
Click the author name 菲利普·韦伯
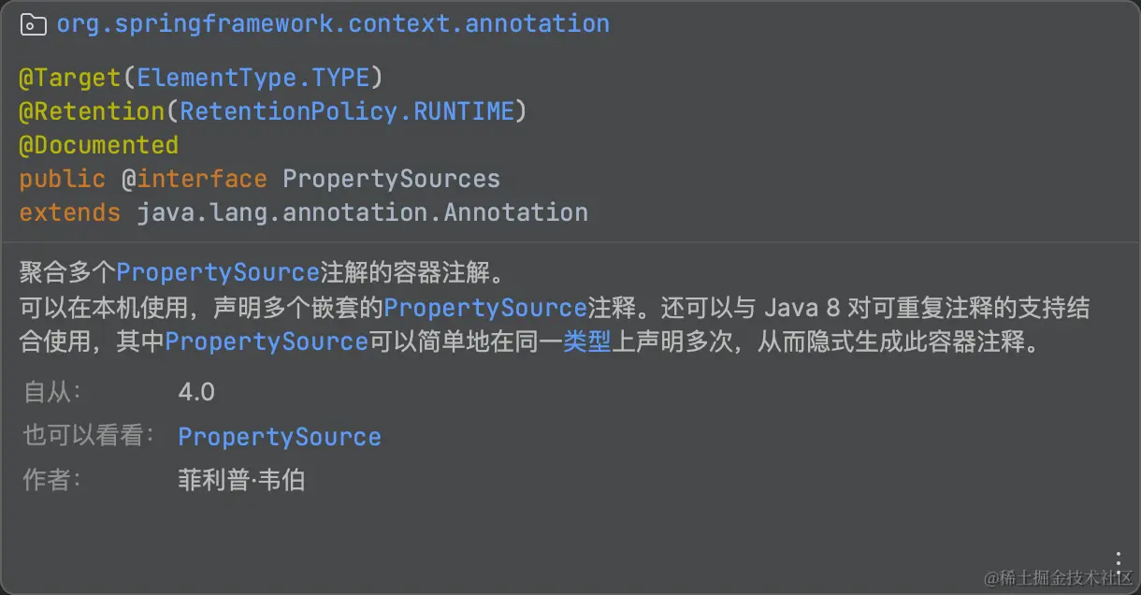[x=241, y=481]
